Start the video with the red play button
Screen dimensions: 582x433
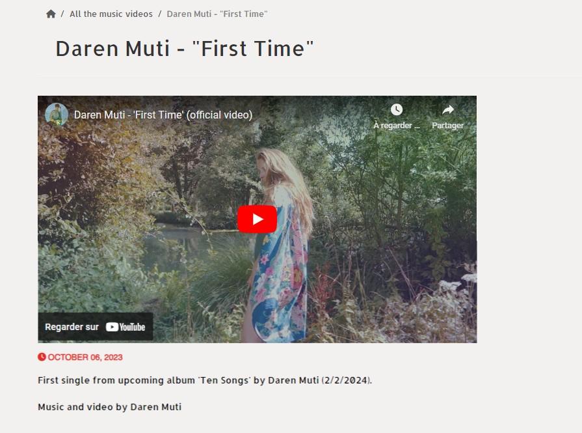tap(258, 219)
